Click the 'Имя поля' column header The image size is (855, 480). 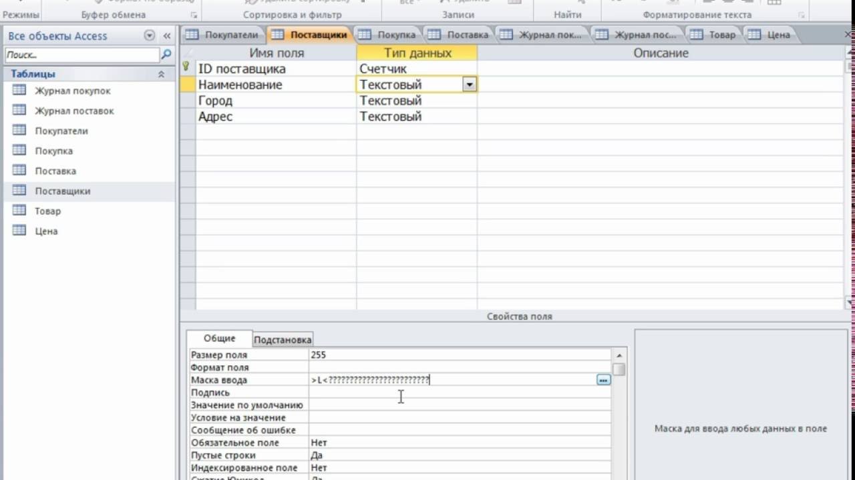tap(276, 53)
